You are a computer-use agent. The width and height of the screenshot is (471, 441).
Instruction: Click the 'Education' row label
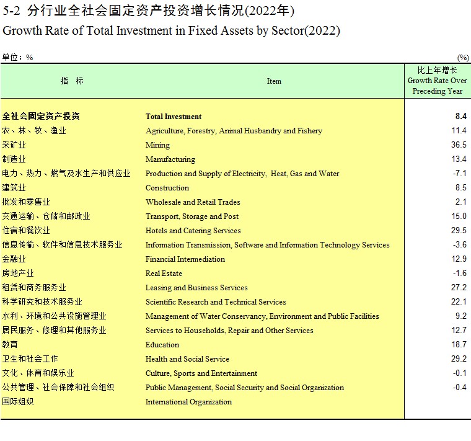[162, 345]
